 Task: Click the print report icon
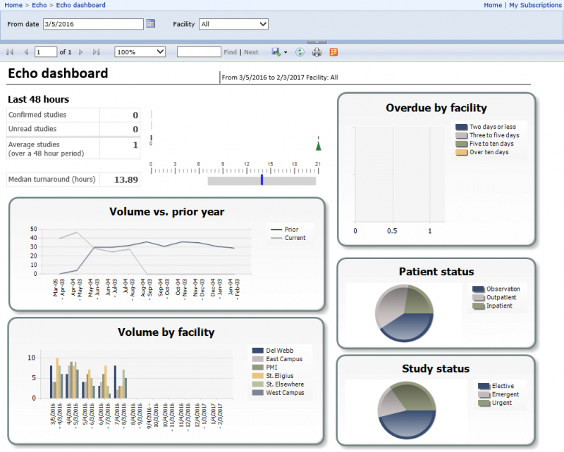317,51
